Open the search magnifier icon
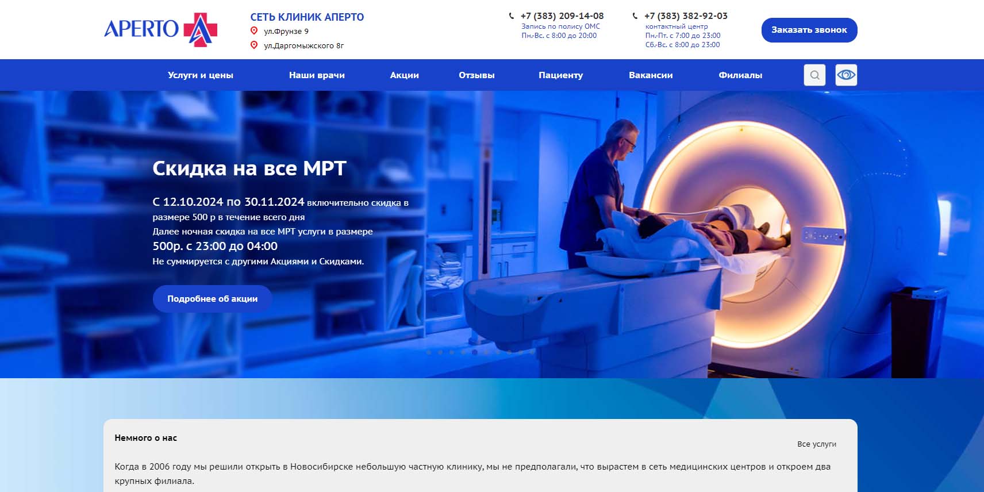Image resolution: width=984 pixels, height=492 pixels. [814, 75]
